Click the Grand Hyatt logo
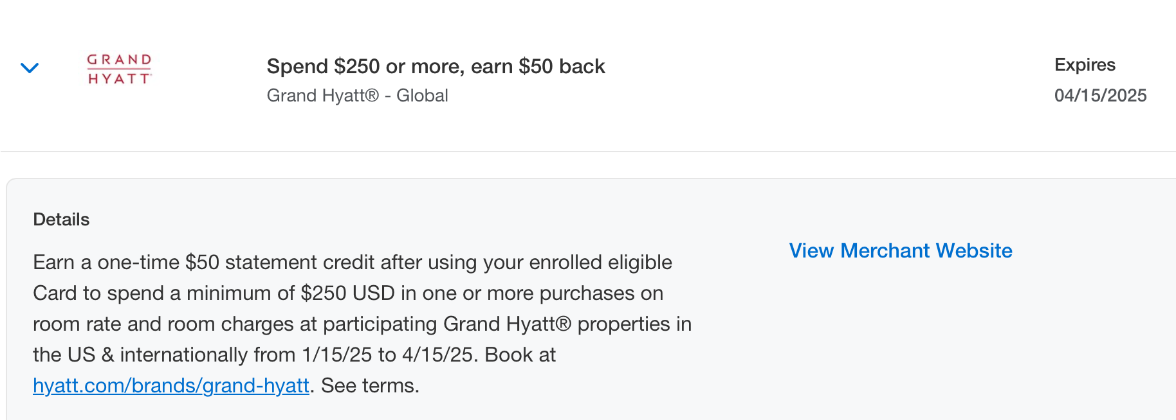 point(120,69)
